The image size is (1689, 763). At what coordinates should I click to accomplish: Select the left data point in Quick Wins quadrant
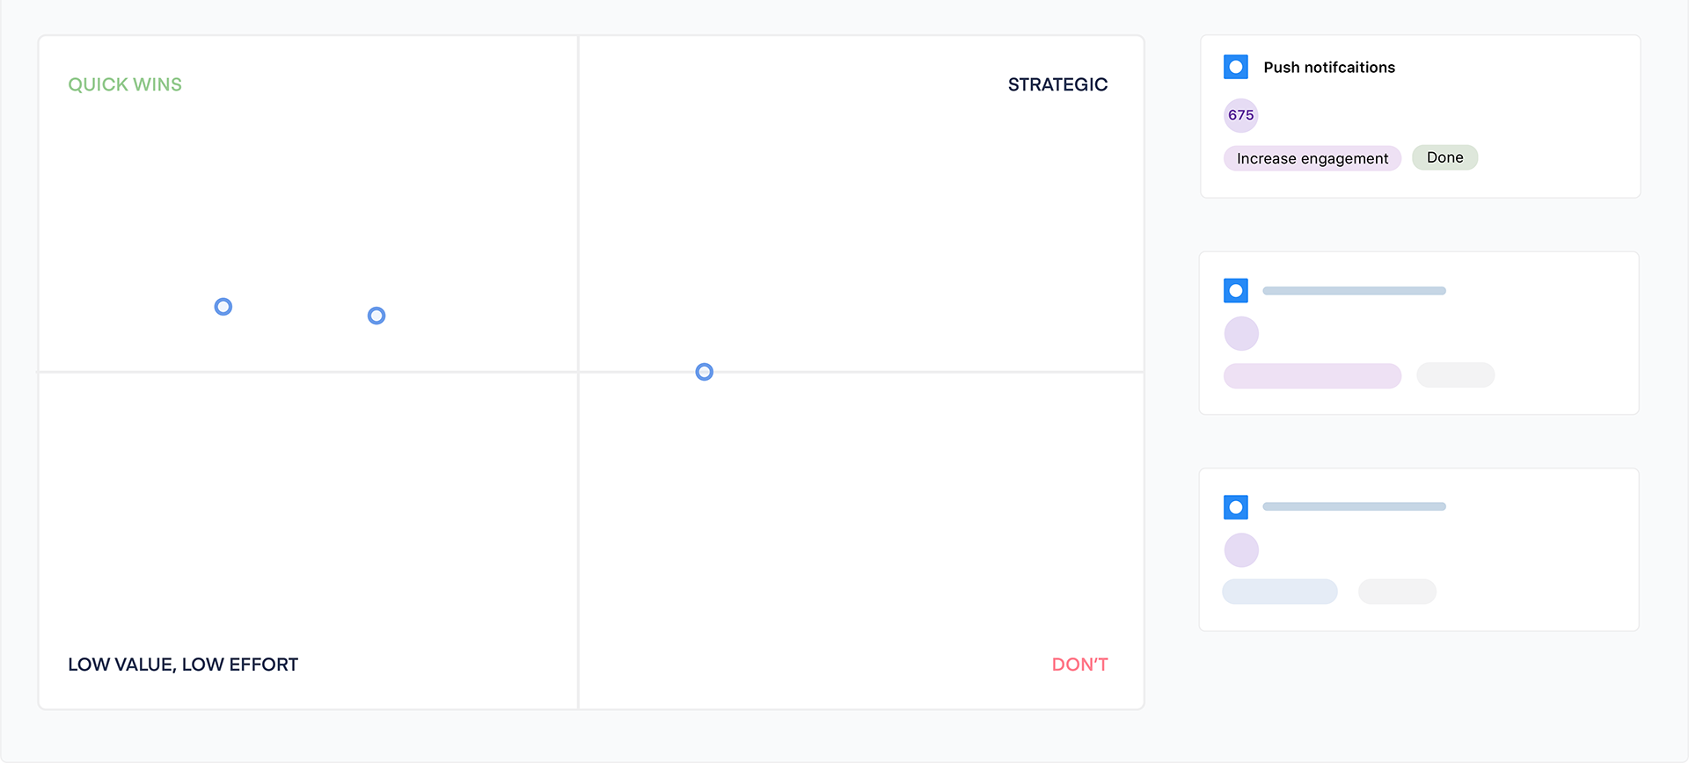click(223, 306)
